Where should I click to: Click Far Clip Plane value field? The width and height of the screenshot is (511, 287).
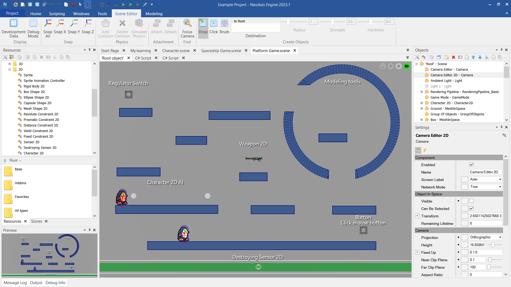pyautogui.click(x=477, y=267)
